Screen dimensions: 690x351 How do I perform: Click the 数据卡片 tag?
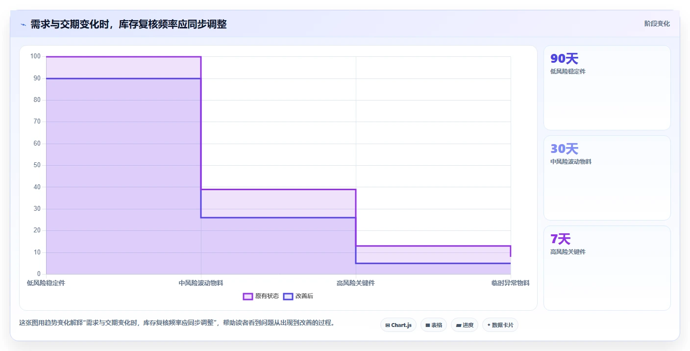[x=500, y=325]
